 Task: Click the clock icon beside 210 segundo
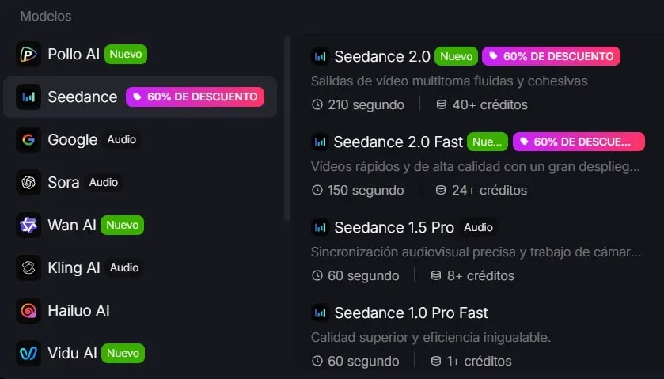tap(317, 104)
